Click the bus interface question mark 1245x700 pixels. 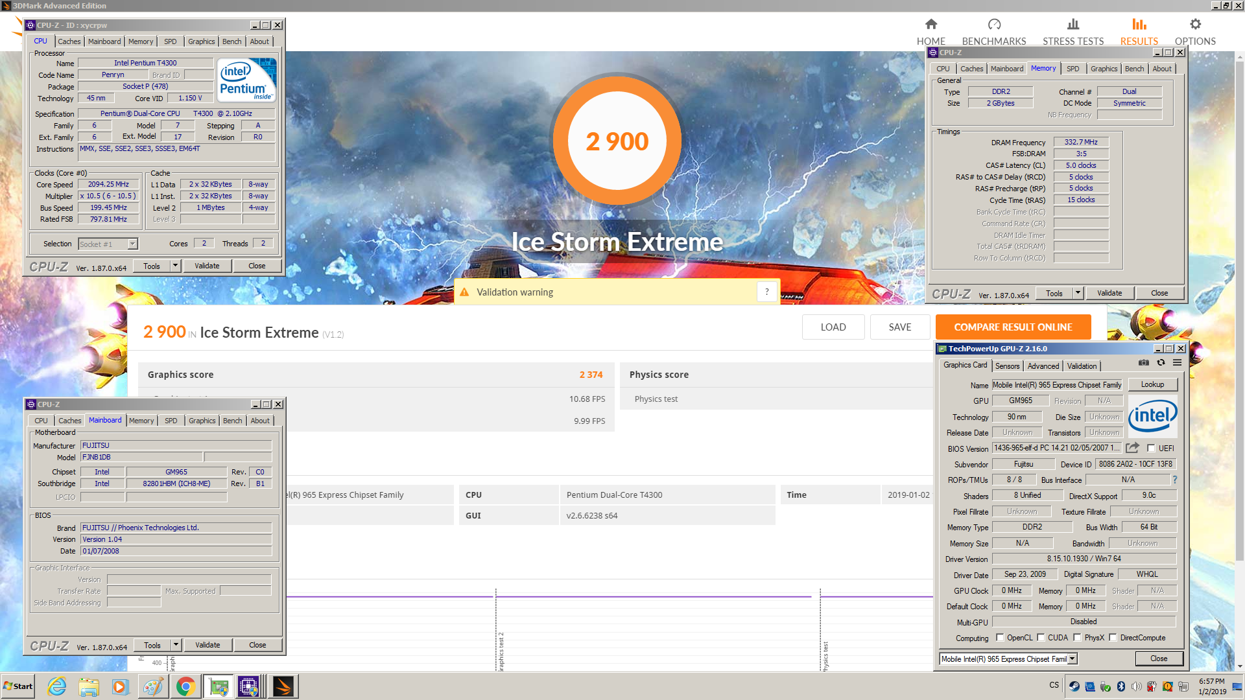point(1174,480)
